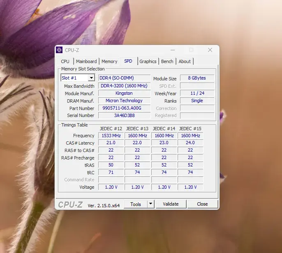Click the JEDEC #13 column header
Screen dimensions: 282x253
point(137,129)
